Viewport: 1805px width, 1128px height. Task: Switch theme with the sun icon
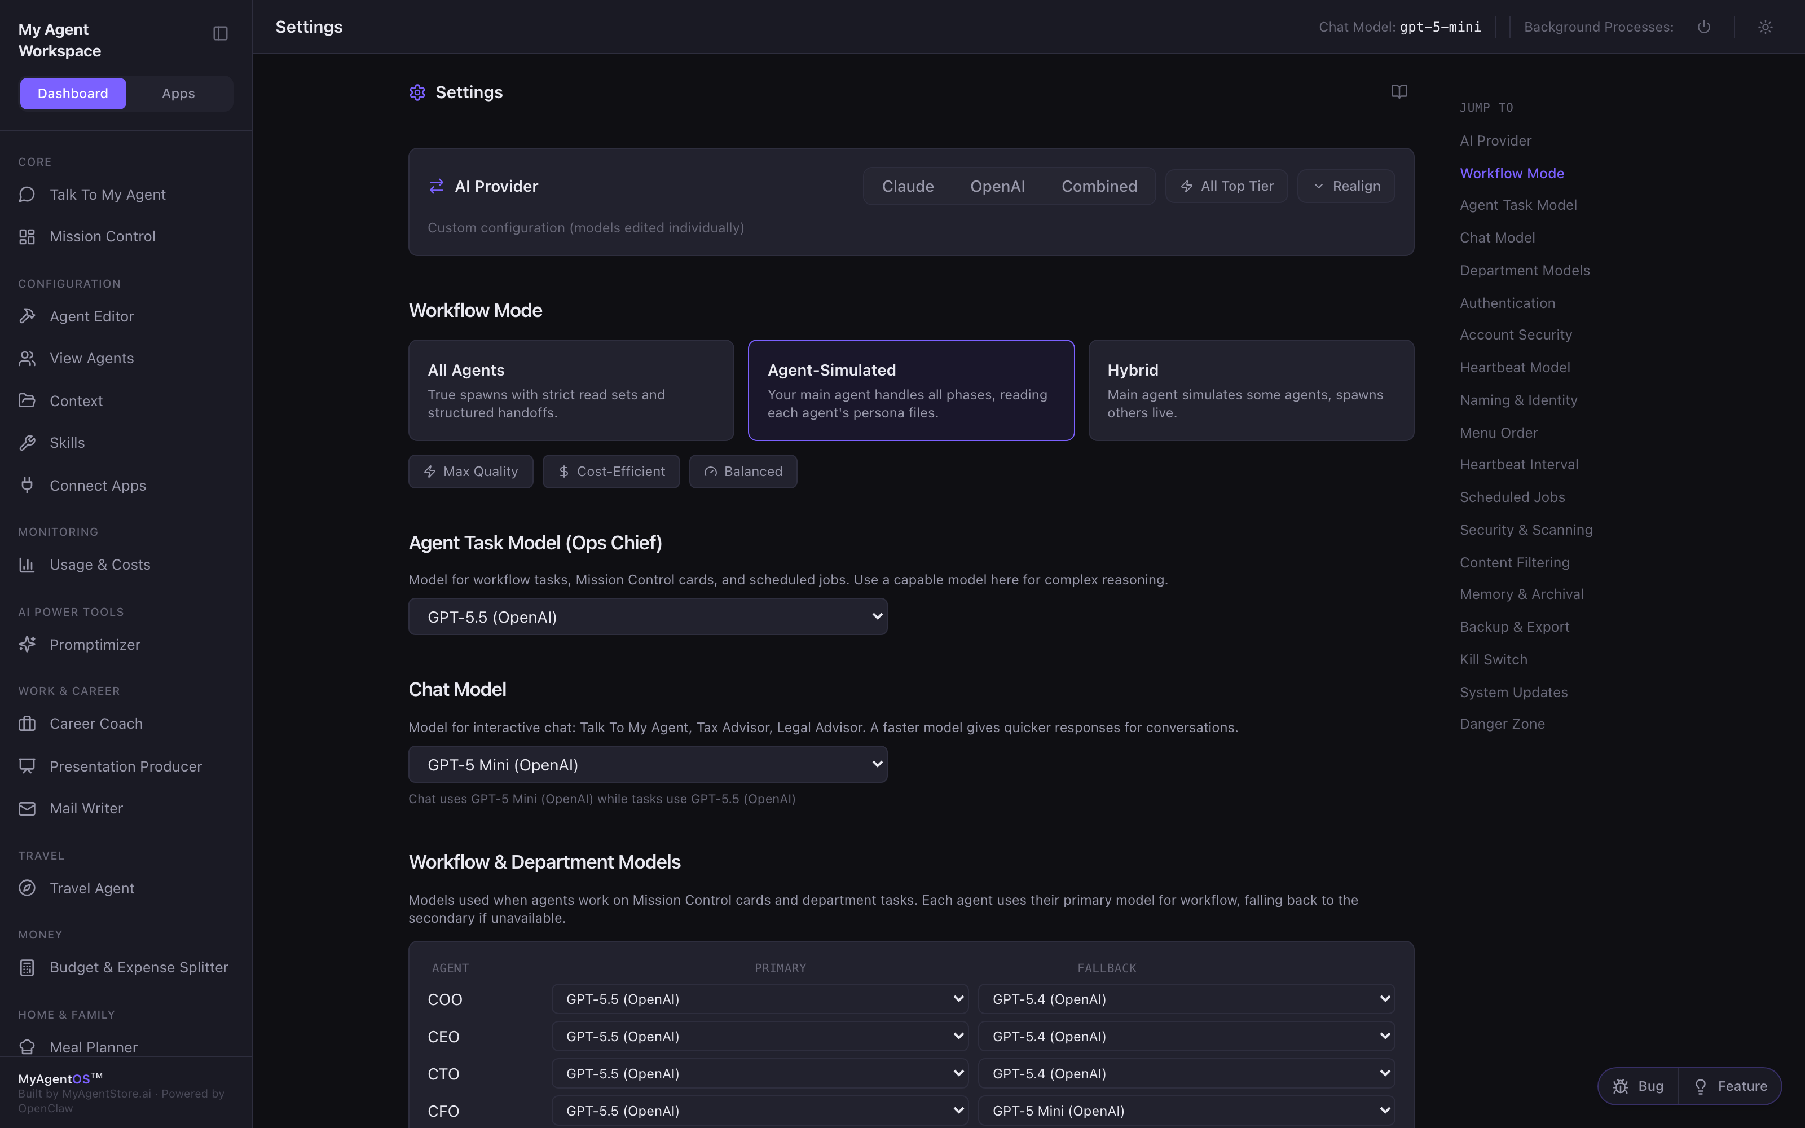pos(1766,27)
